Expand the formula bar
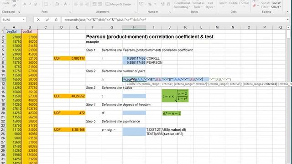 coord(287,20)
